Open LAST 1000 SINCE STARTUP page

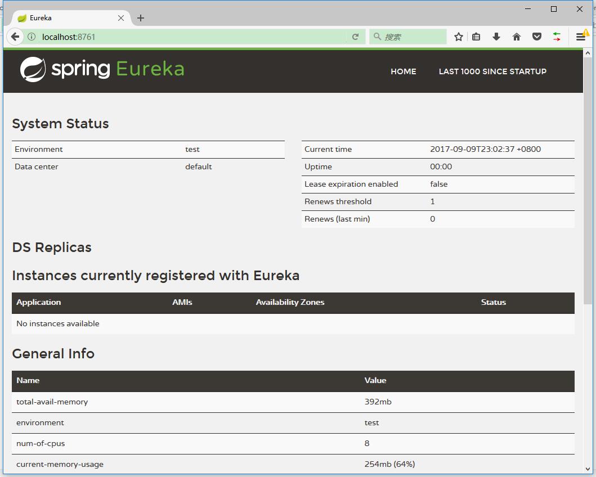(492, 71)
